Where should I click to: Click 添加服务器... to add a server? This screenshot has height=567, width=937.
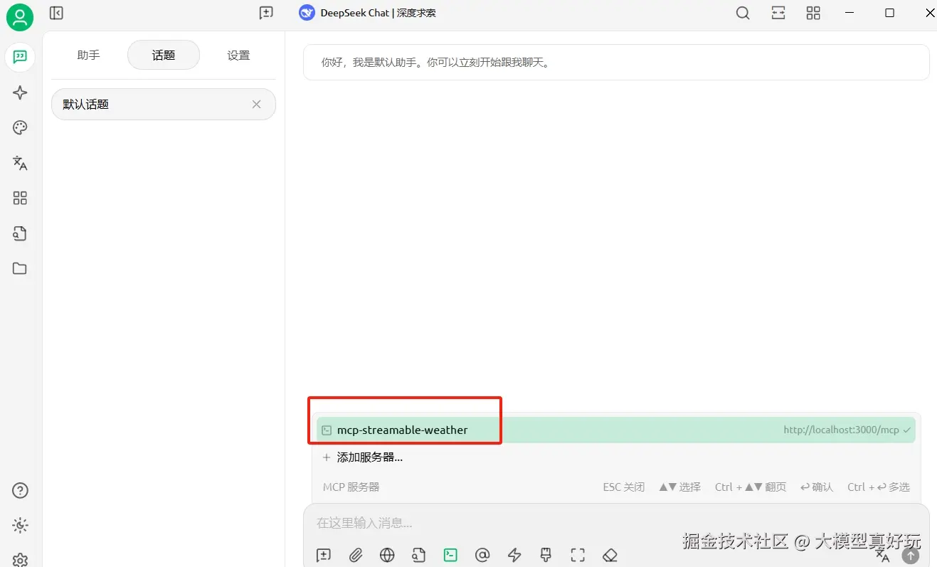pos(363,457)
